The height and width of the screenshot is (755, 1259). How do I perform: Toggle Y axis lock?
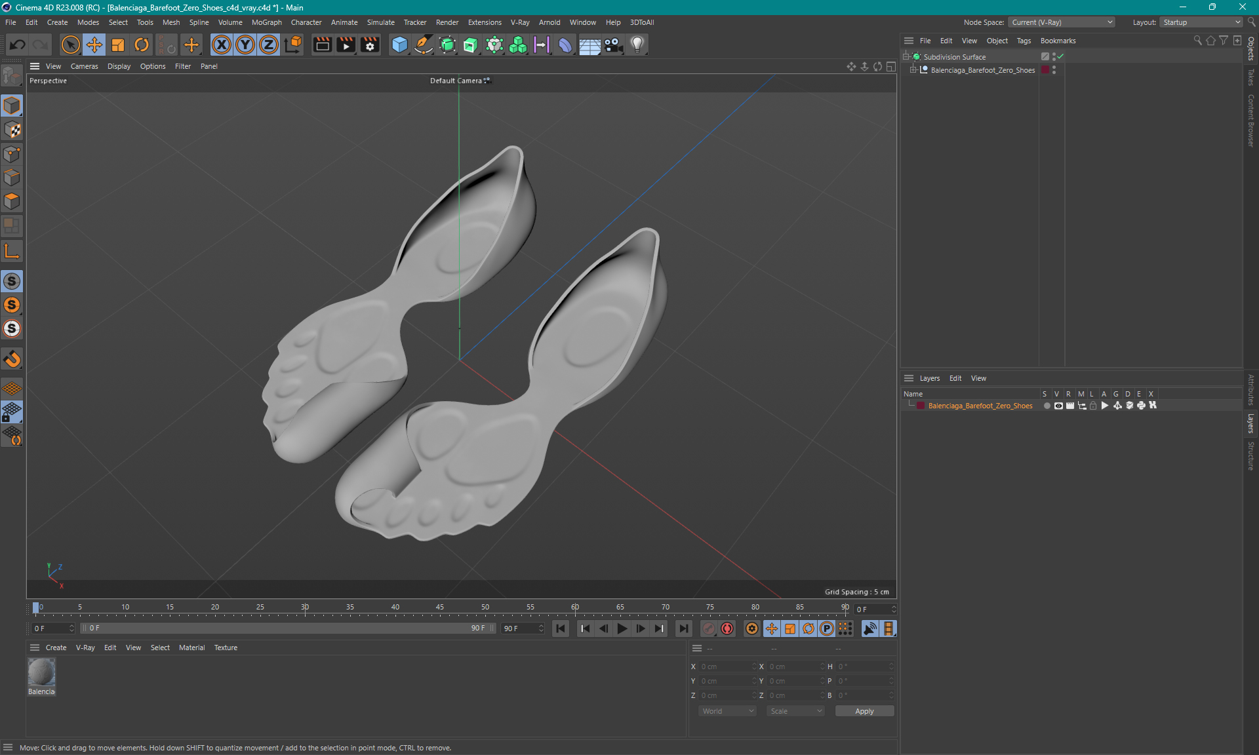coord(245,45)
